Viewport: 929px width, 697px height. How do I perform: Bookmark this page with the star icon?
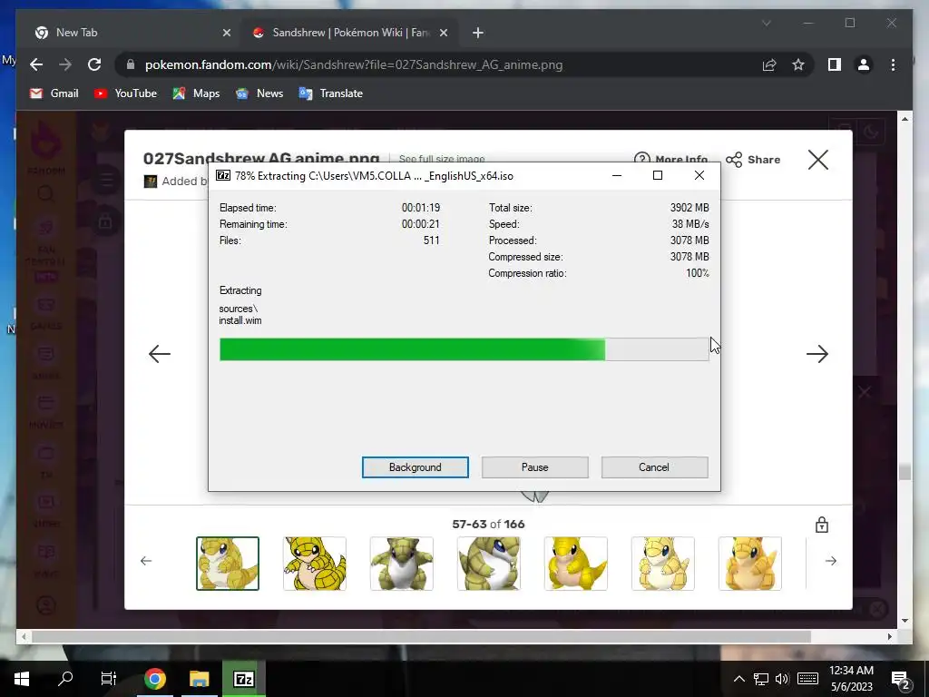(x=798, y=64)
